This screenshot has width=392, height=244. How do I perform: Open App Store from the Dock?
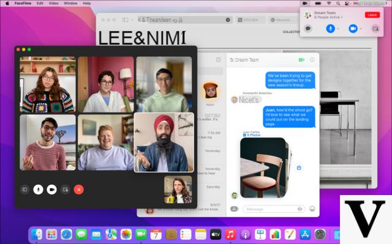pyautogui.click(x=305, y=234)
